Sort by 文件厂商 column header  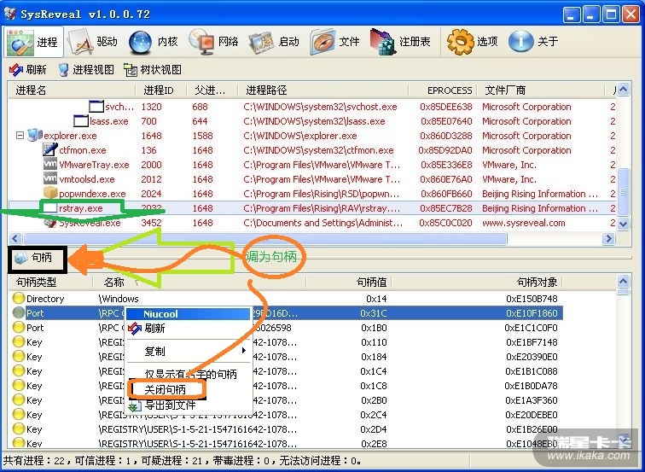tap(541, 90)
